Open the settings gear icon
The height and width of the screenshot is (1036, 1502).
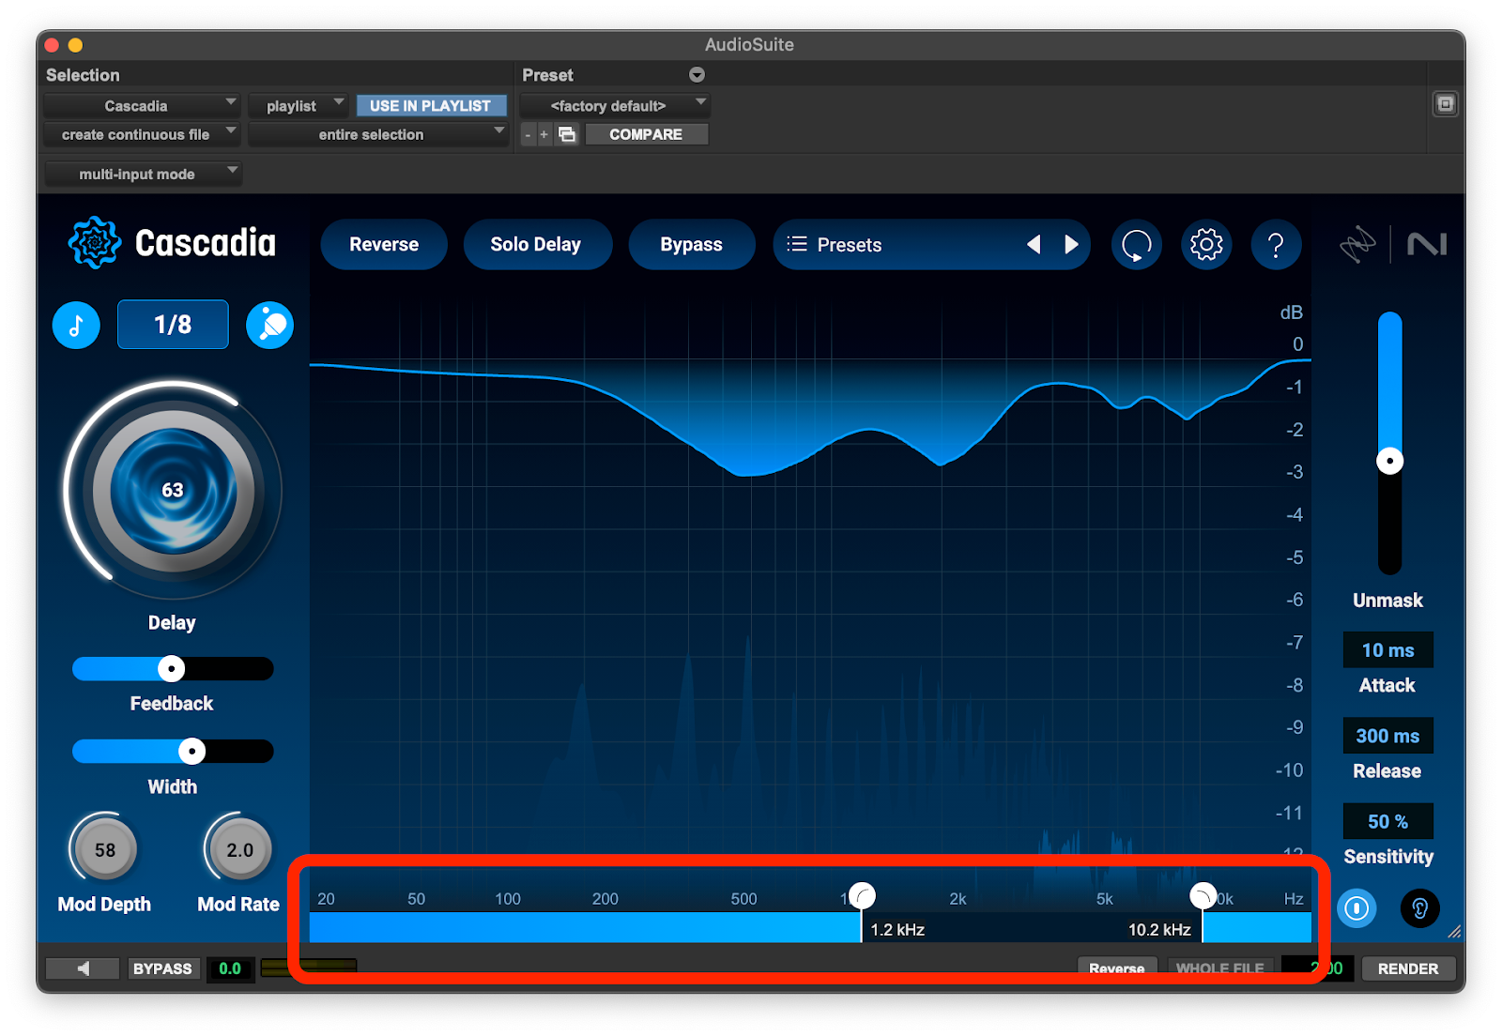point(1206,246)
